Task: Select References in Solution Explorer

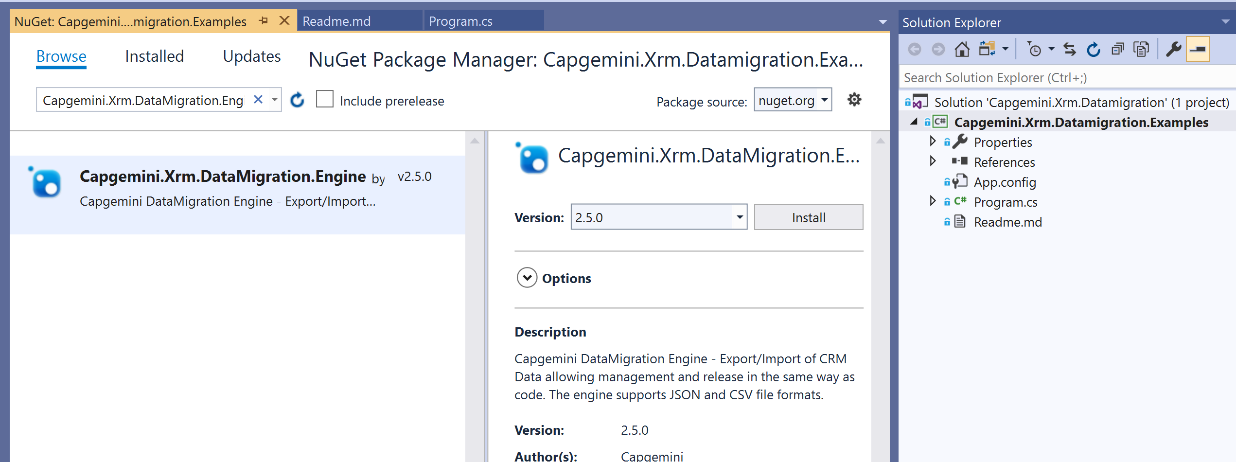Action: point(1004,162)
